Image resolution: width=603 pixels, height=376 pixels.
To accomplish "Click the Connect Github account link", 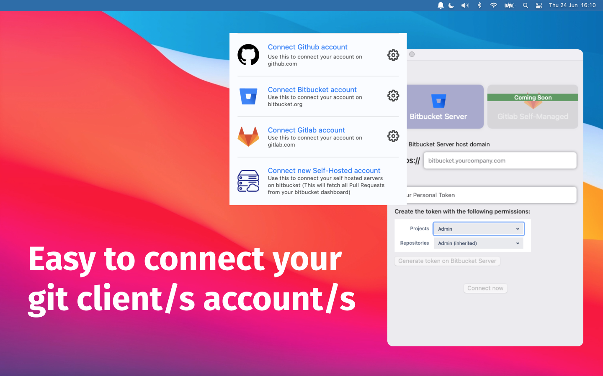I will 307,47.
